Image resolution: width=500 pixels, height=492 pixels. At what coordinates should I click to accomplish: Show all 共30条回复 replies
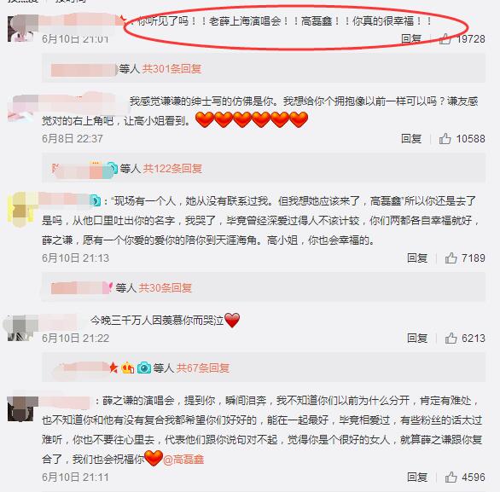165,287
